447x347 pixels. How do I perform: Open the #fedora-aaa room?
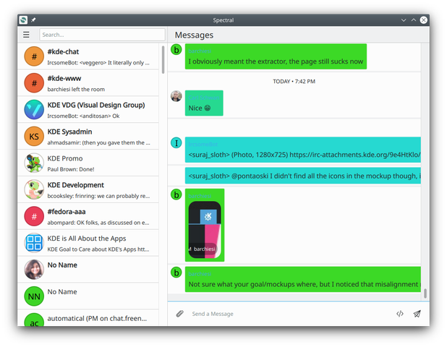tap(88, 217)
